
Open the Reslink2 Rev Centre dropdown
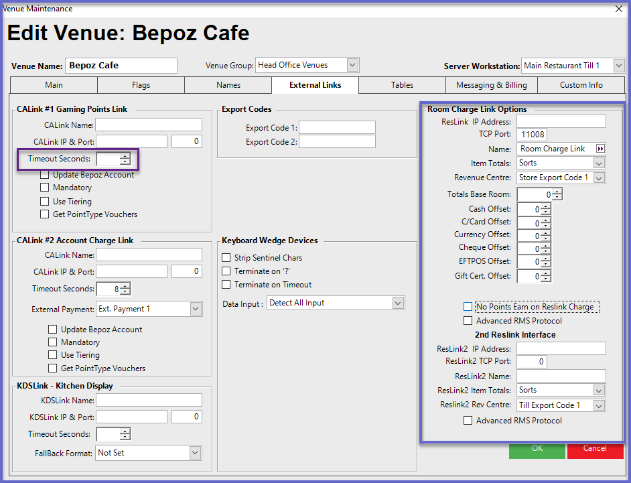tap(599, 405)
